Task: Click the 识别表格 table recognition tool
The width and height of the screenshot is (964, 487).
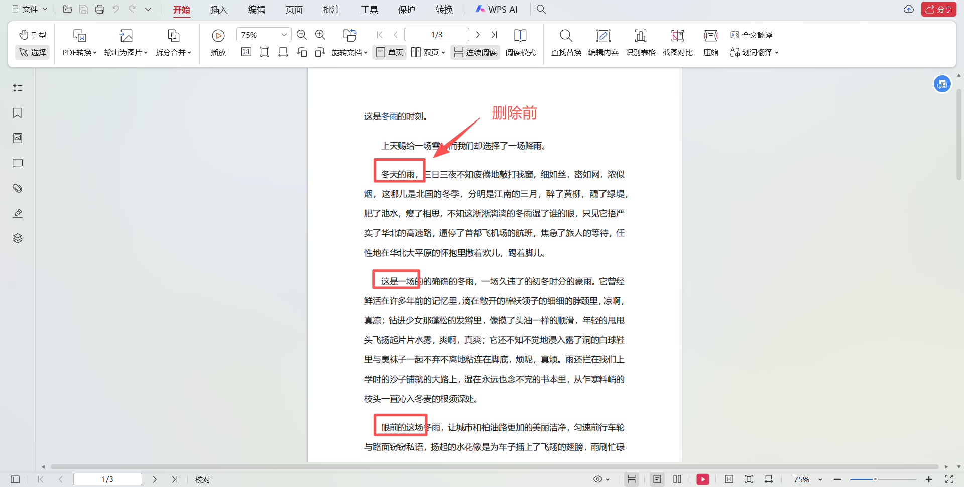Action: pyautogui.click(x=641, y=43)
